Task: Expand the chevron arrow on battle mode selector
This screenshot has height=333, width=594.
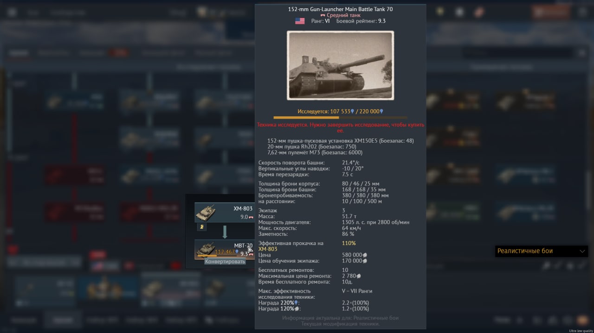Action: (582, 251)
